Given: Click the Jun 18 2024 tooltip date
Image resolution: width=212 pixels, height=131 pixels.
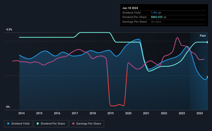Looking at the screenshot, I should click(130, 8).
